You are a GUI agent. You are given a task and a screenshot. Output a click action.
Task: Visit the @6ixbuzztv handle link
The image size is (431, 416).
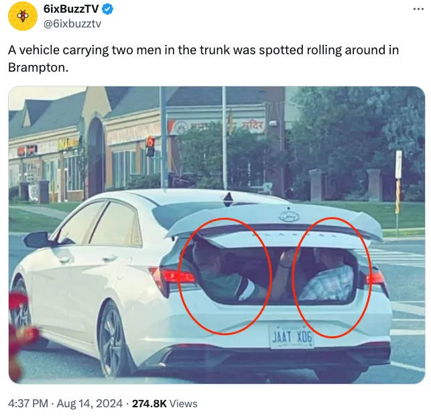coord(72,24)
